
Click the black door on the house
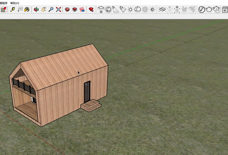(x=87, y=92)
